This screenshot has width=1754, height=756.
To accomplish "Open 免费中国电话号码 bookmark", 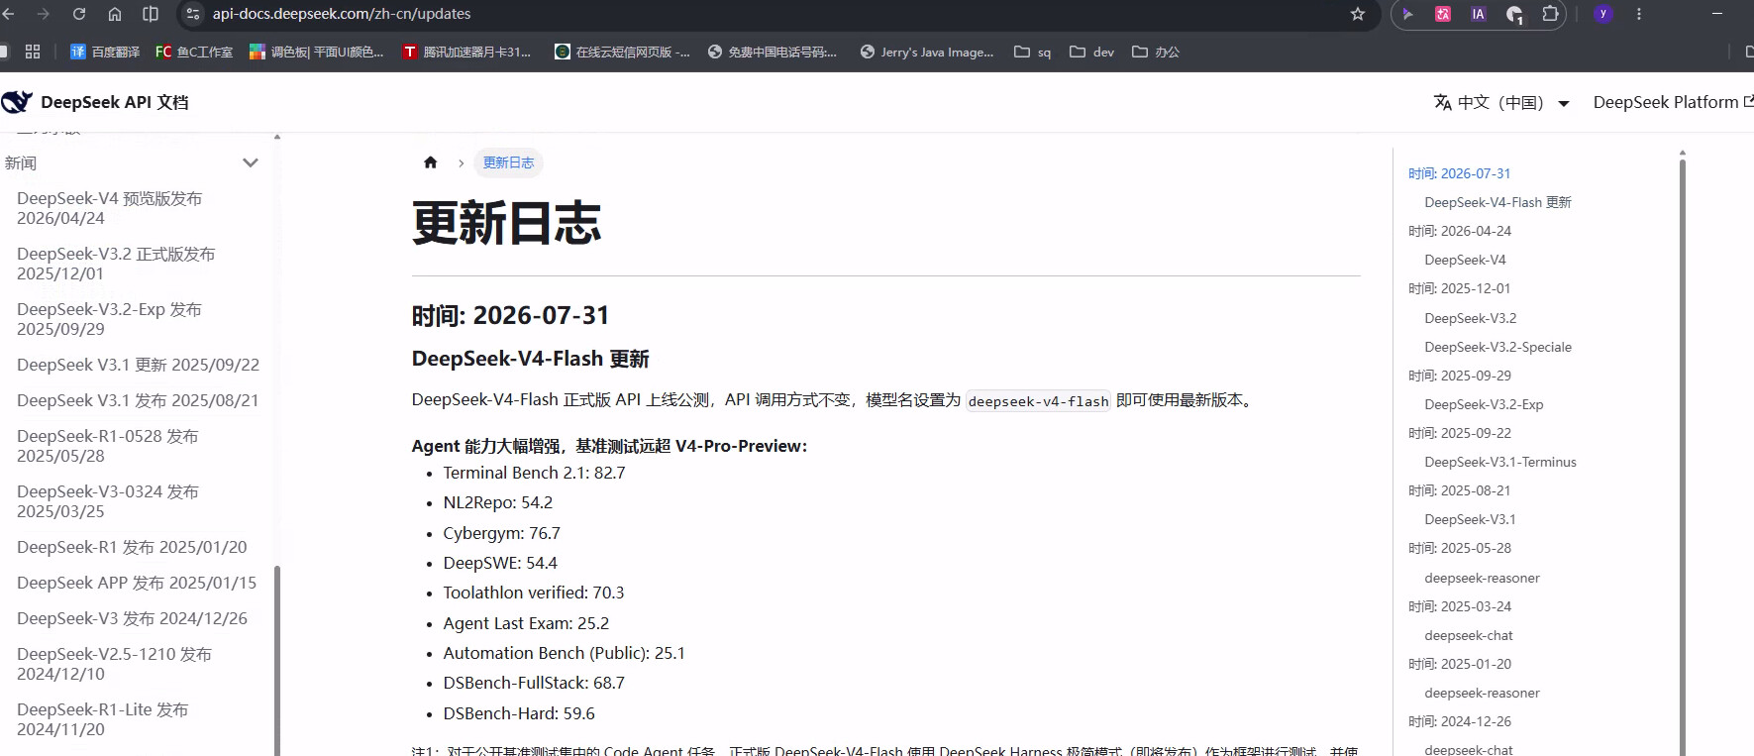I will (x=773, y=52).
